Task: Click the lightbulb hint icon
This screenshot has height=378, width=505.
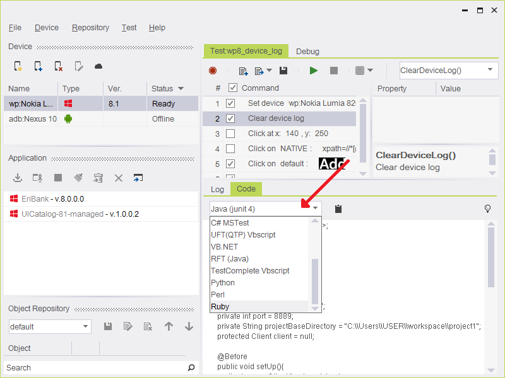Action: click(487, 209)
